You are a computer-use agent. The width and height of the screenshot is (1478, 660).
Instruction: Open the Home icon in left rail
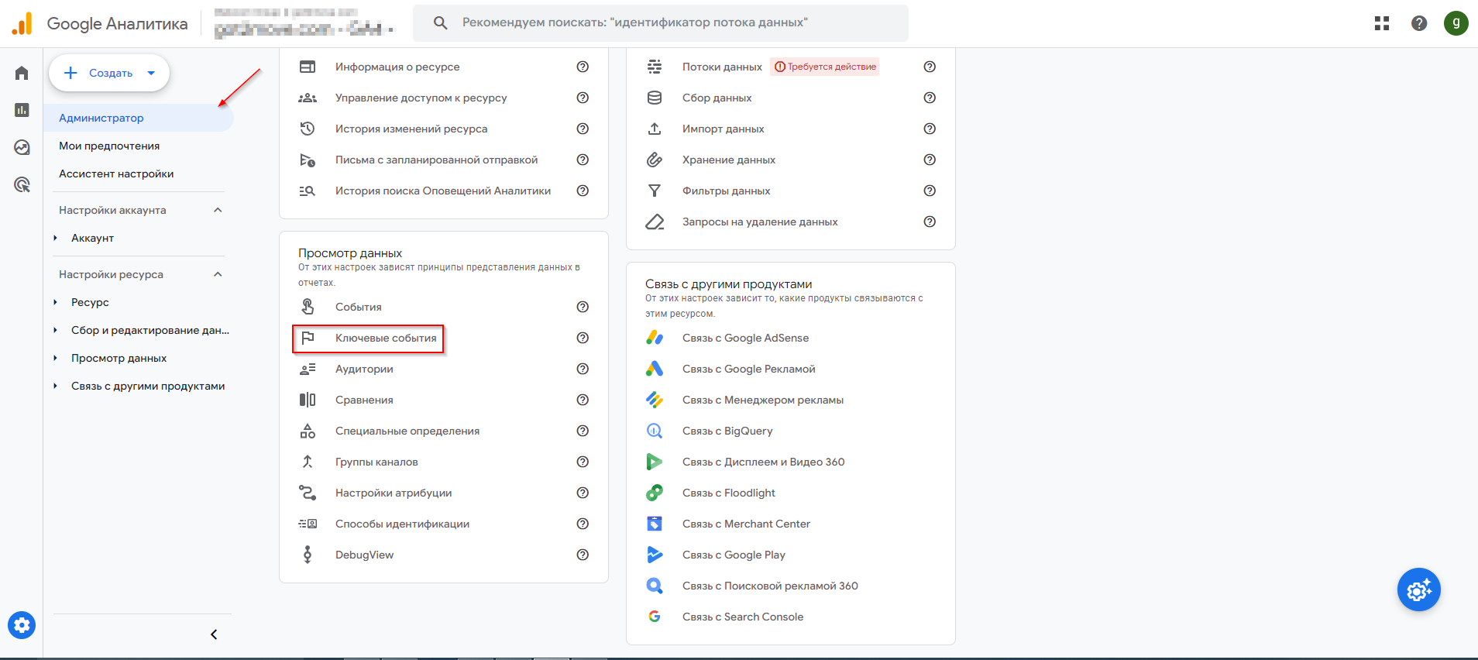click(22, 73)
